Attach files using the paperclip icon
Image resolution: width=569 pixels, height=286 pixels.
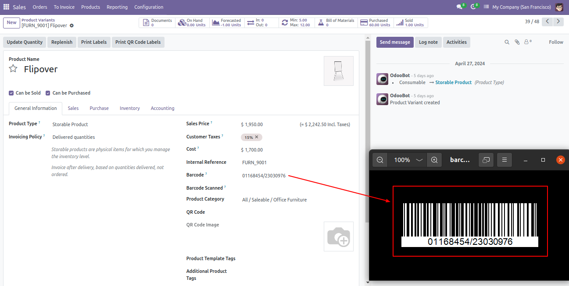[x=517, y=42]
